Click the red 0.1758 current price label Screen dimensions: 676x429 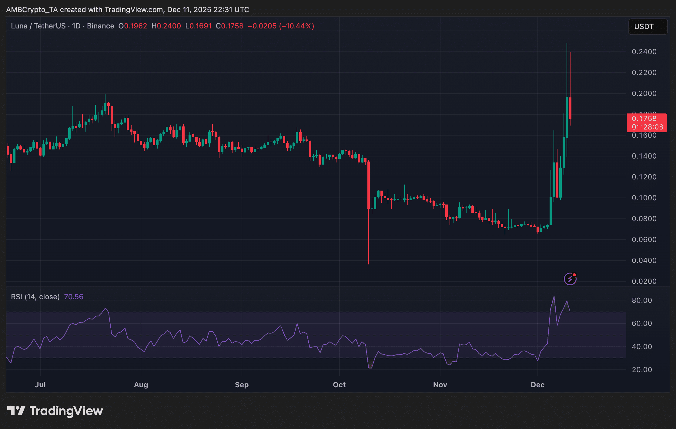[644, 119]
